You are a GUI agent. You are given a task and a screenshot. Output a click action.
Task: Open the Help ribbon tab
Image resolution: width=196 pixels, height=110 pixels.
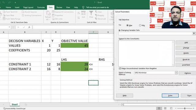coord(76,7)
